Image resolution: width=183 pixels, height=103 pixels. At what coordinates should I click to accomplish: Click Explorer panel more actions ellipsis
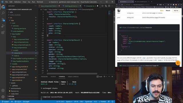click(x=35, y=6)
